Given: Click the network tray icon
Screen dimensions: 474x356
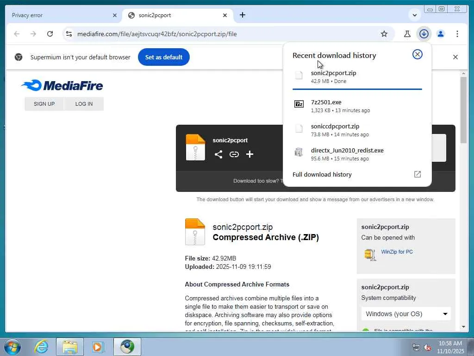Looking at the screenshot, I should 416,348.
